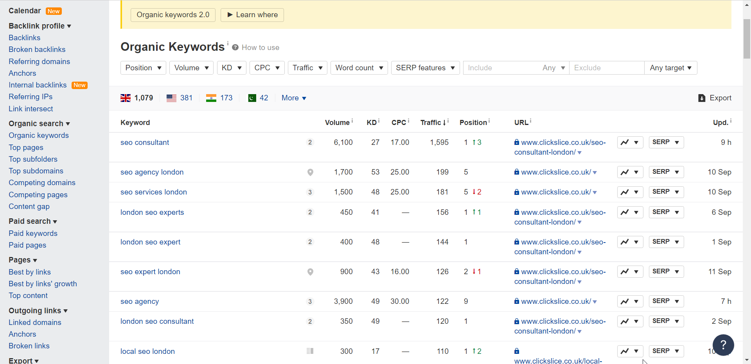Viewport: 751px width, 364px height.
Task: Open the Position filter dropdown
Action: [x=143, y=68]
